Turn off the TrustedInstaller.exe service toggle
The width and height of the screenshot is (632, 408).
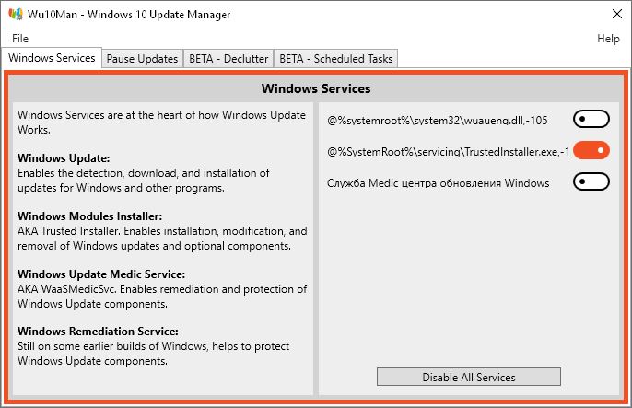[591, 150]
